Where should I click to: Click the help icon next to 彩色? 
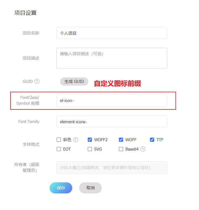pos(76,140)
